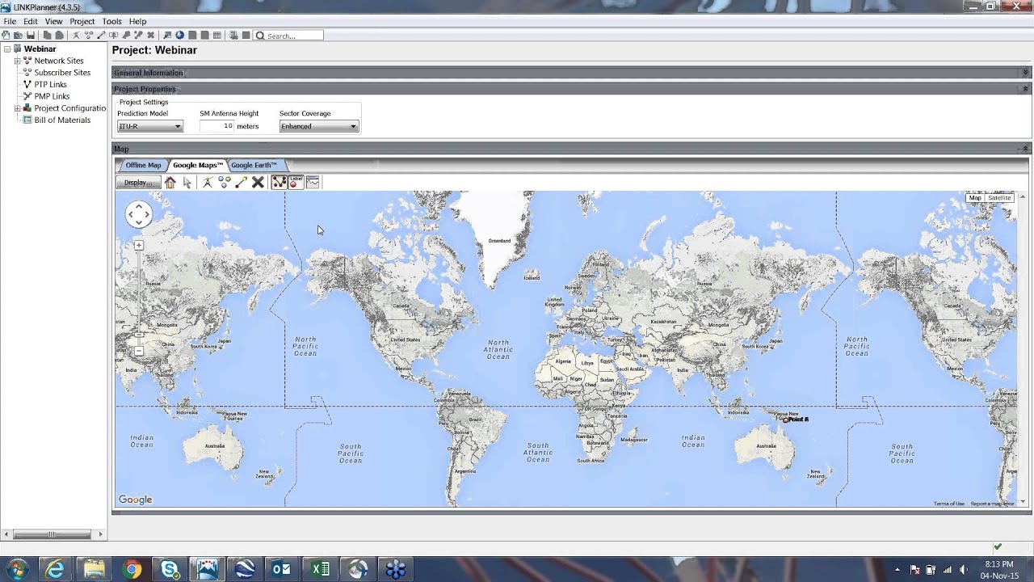
Task: Click the Delete X icon in main toolbar
Action: coord(150,36)
